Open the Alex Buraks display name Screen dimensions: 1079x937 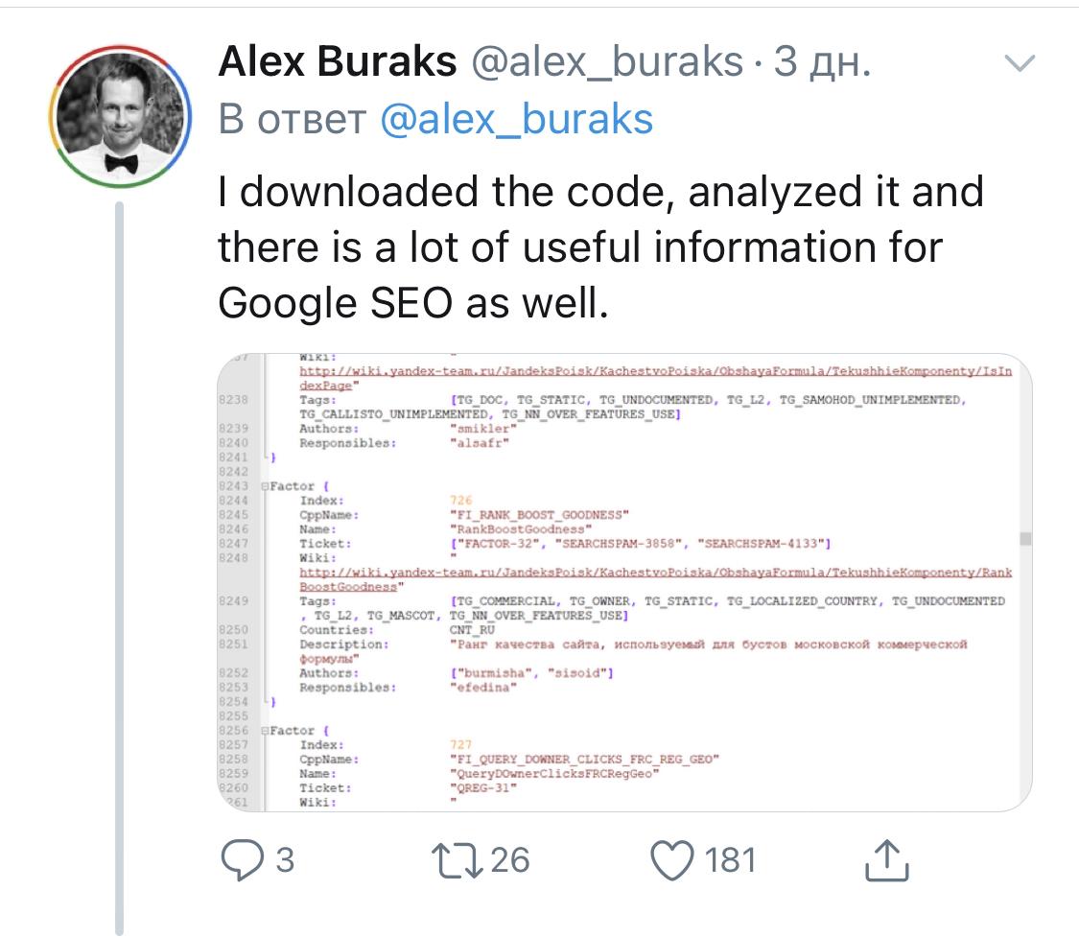pyautogui.click(x=338, y=63)
